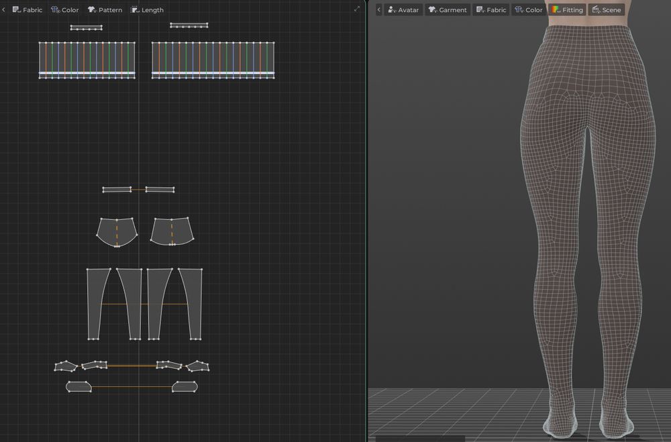
Task: Select the left pleated rectangular pattern panel
Action: pyautogui.click(x=87, y=60)
